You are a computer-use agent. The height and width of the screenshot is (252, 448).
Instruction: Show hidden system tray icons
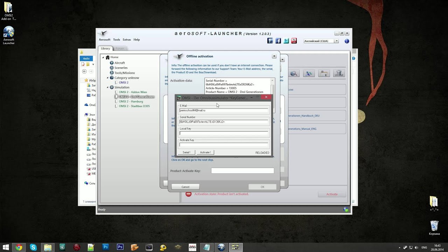point(399,247)
